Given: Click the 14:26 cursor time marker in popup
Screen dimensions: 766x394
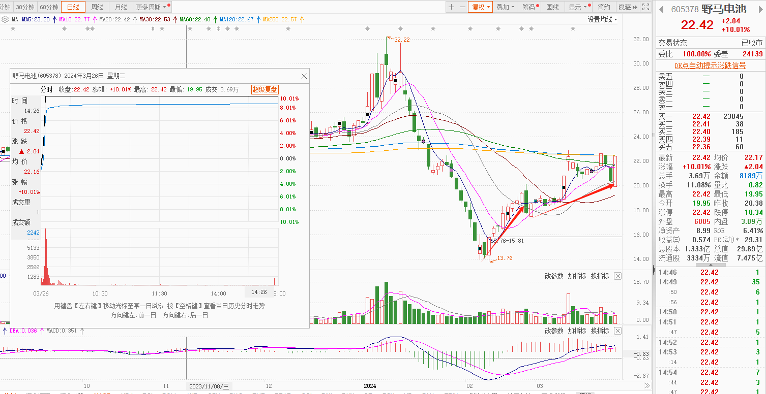Looking at the screenshot, I should 259,292.
